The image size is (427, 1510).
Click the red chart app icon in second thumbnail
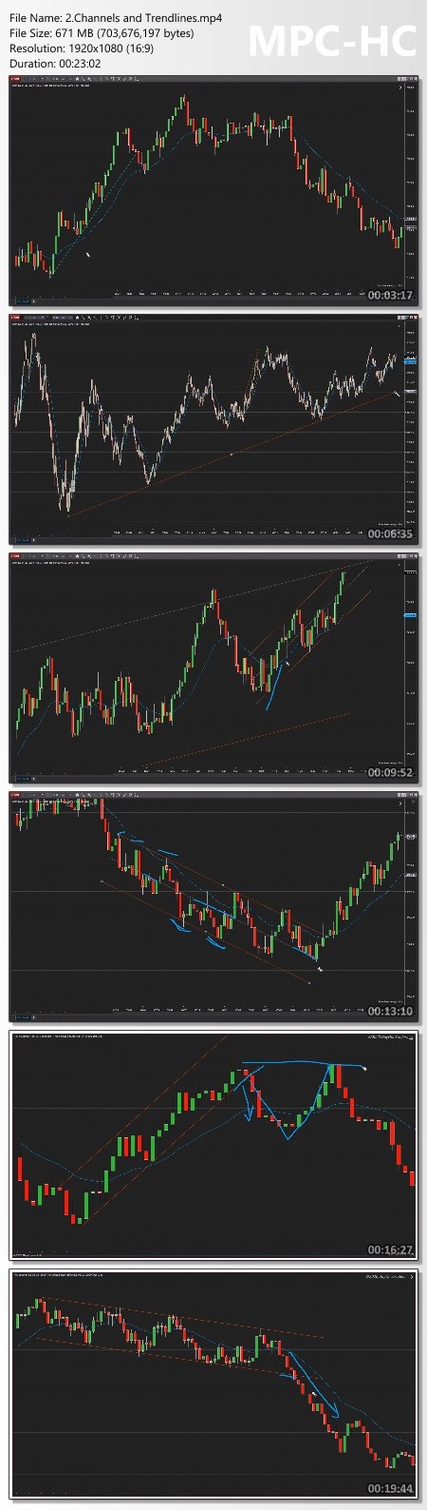tap(15, 318)
